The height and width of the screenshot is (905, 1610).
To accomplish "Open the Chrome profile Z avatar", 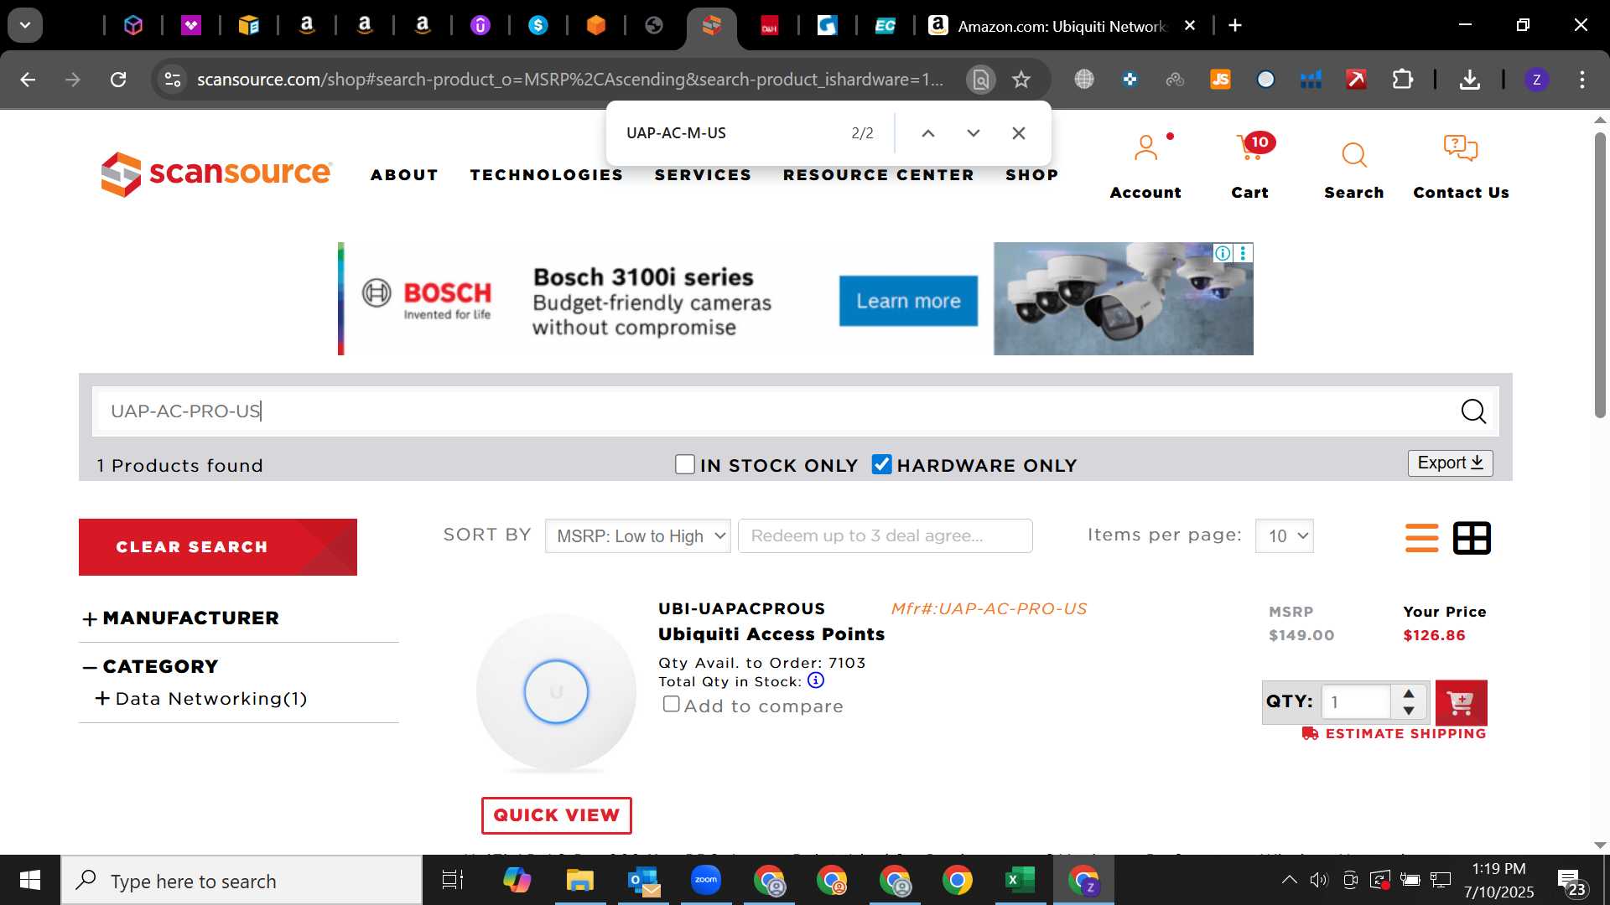I will click(1536, 80).
